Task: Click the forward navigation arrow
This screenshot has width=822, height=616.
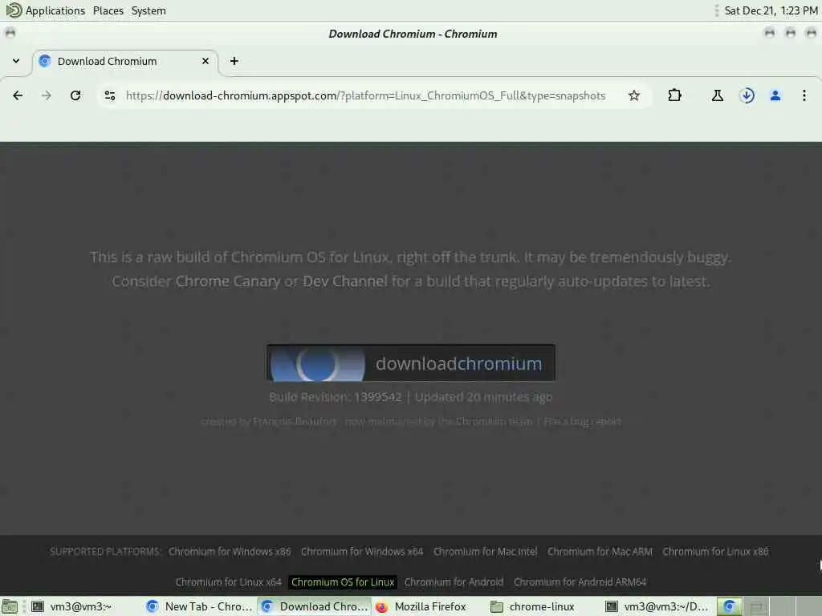Action: click(x=47, y=95)
